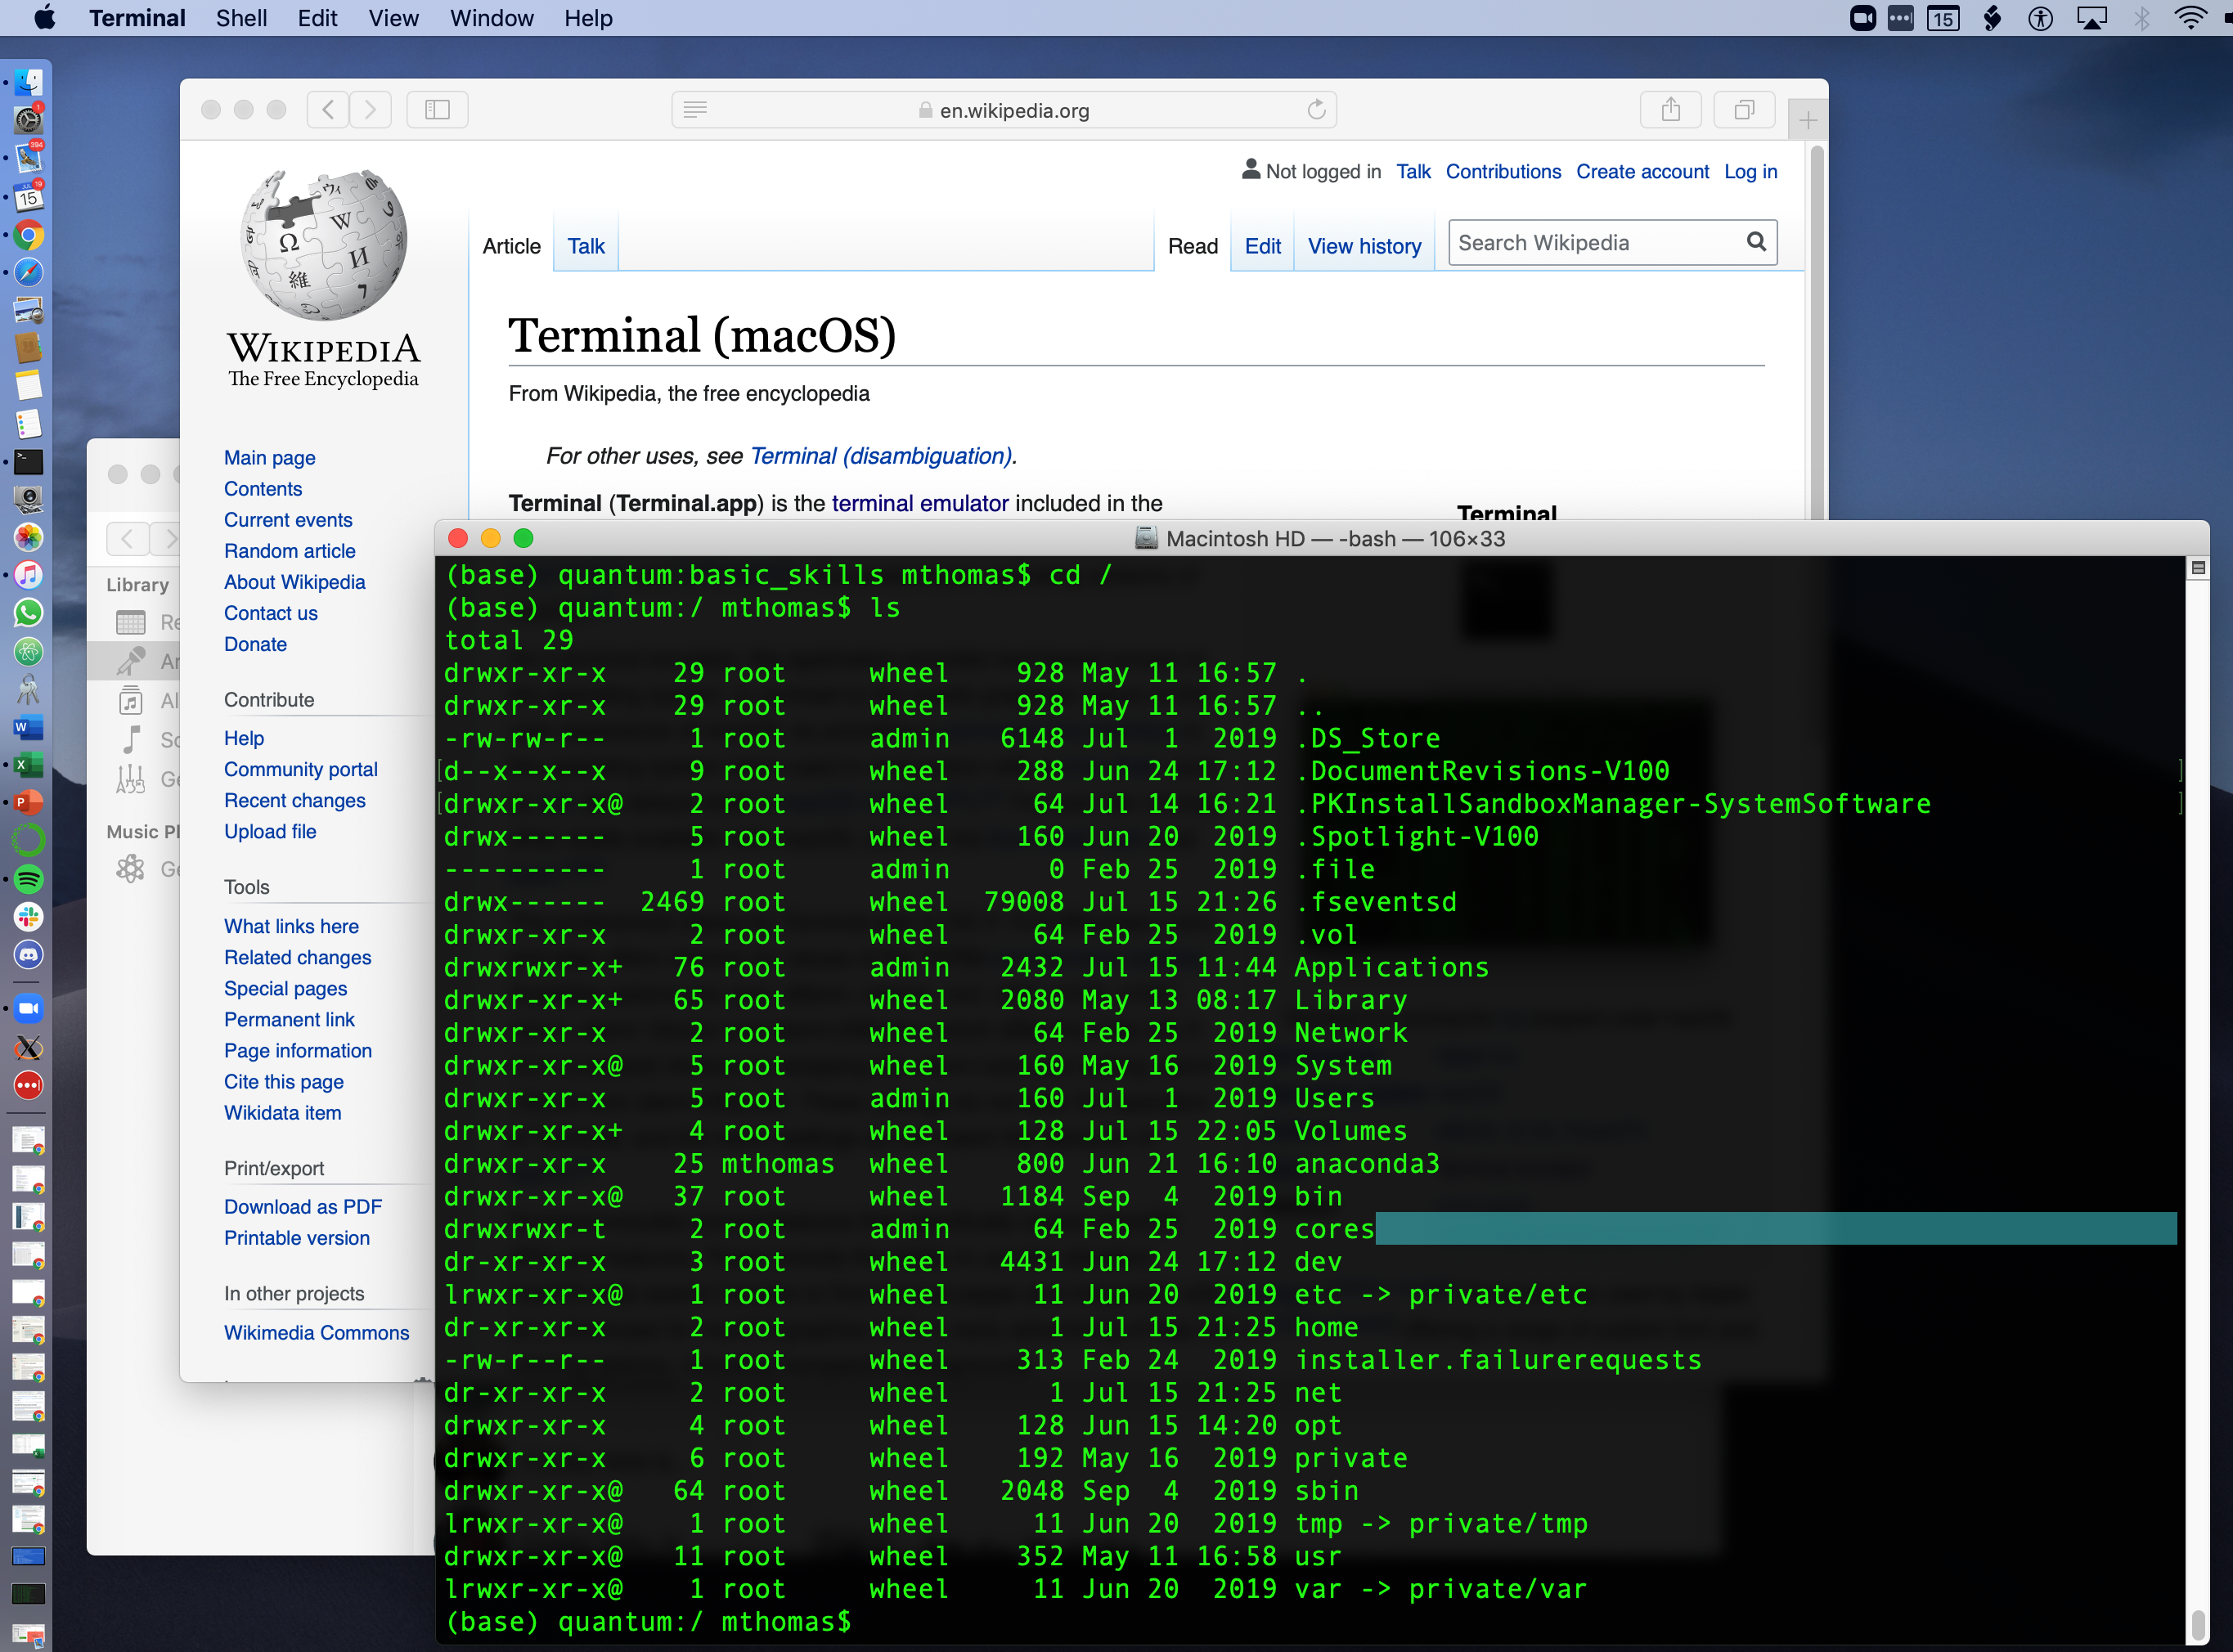2233x1652 pixels.
Task: Click the Donate link in the Wikipedia sidebar
Action: click(255, 644)
